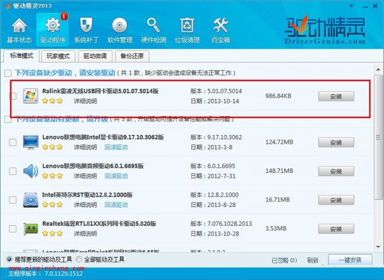Open the 软件管理 disc icon
Viewport: 384px width, 280px height.
[x=120, y=25]
